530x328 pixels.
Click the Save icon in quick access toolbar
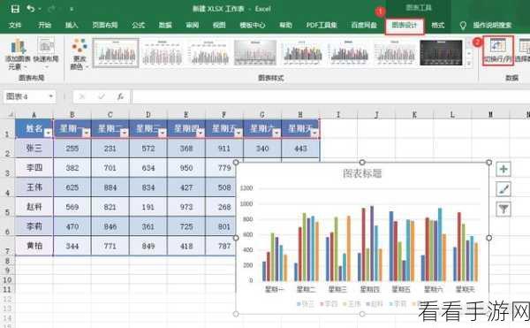[15, 9]
